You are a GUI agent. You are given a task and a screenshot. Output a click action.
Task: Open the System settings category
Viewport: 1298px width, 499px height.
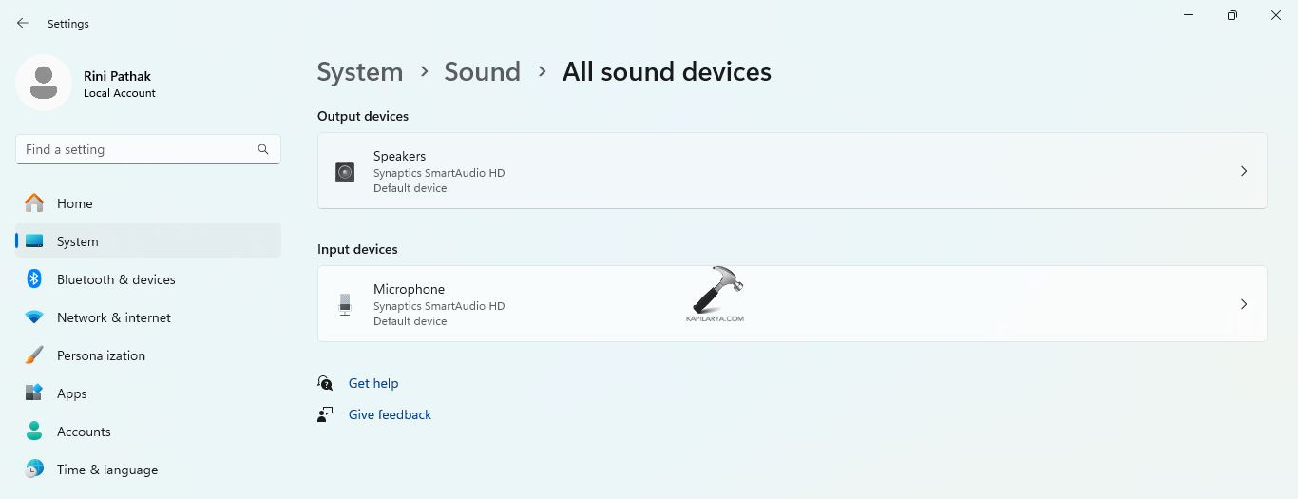tap(77, 241)
